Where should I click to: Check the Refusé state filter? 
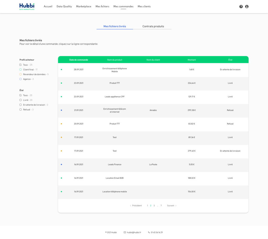[20, 110]
